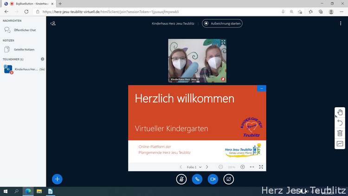Start screen sharing
Screen dimensions: 348x196
coord(228,179)
